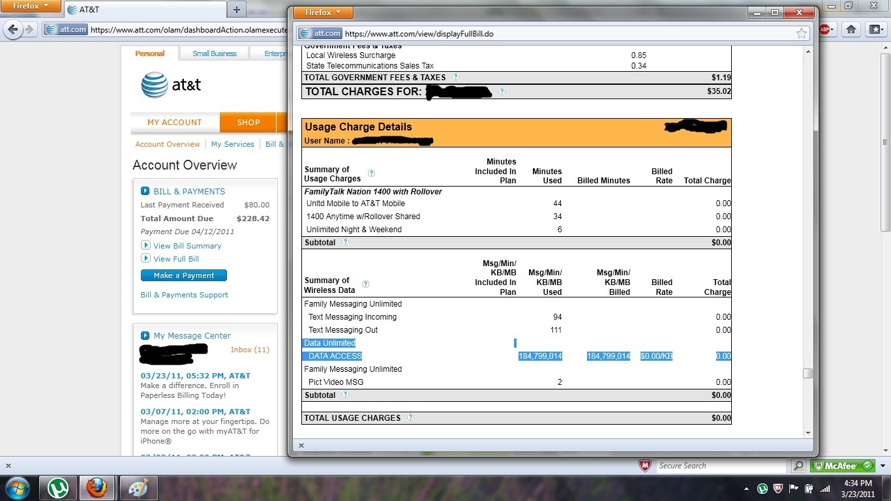Click help icon beside Summary of Usage Charges
Viewport: 891px width, 501px height.
click(371, 174)
